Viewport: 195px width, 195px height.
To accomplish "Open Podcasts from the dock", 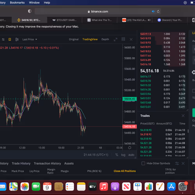I will [x=115, y=186].
